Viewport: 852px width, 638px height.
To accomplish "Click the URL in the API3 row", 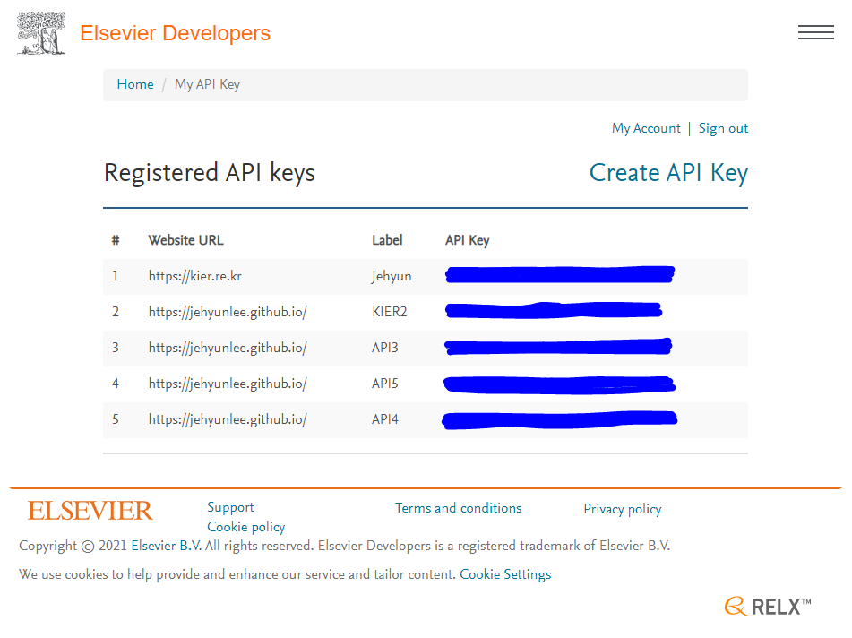I will [228, 348].
